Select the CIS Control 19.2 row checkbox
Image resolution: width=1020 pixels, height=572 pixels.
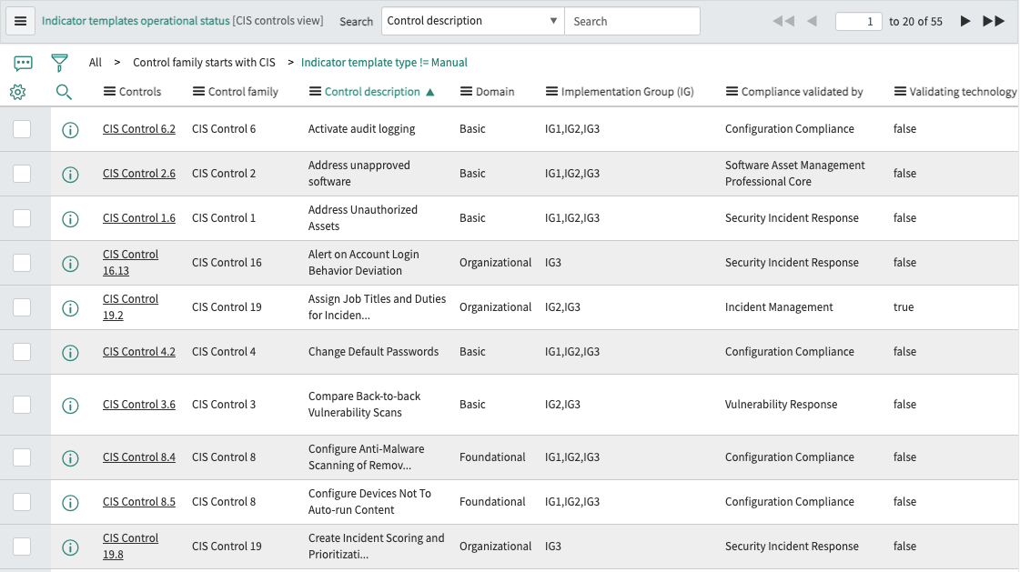[x=22, y=306]
